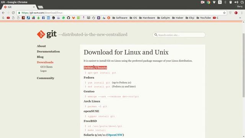
Task: Click the Arch Linux heading
Action: tap(92, 101)
